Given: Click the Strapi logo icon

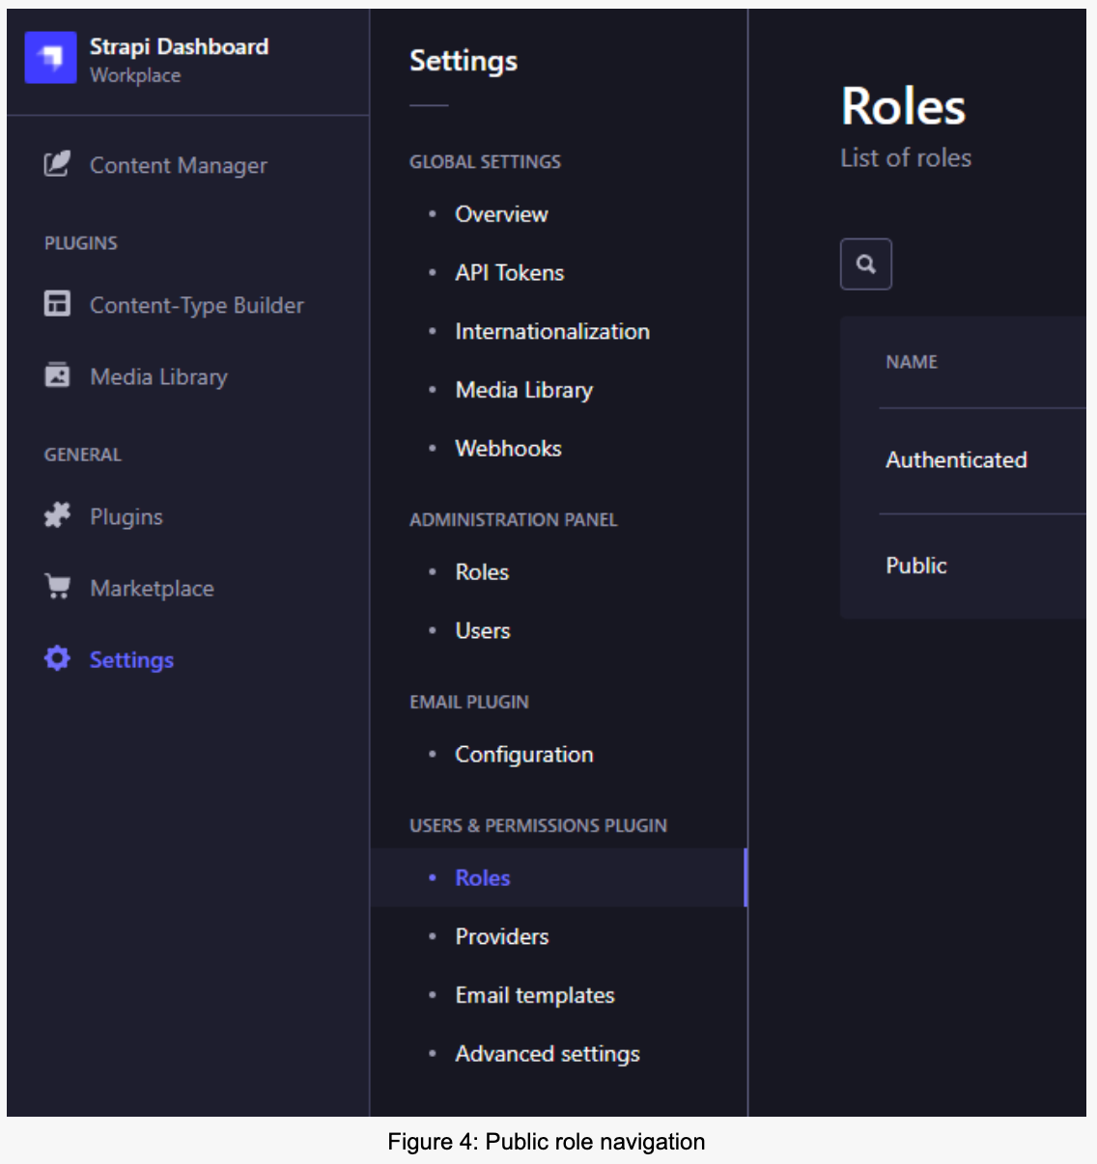Looking at the screenshot, I should pyautogui.click(x=50, y=58).
